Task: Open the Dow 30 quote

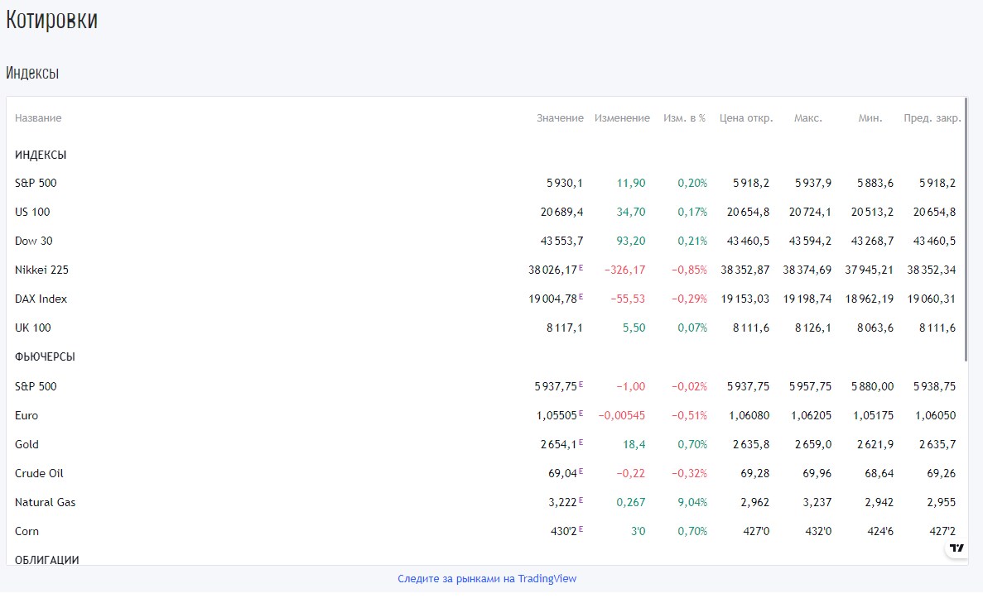Action: 32,241
